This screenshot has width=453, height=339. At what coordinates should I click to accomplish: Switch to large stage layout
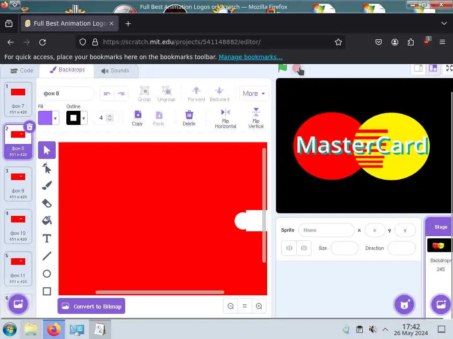tap(433, 68)
